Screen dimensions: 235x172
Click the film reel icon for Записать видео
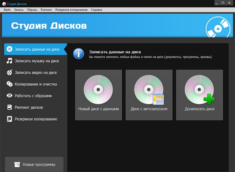[9, 72]
